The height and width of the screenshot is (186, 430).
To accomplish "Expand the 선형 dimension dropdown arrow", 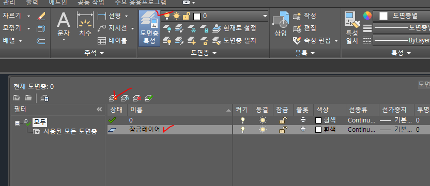I will (127, 16).
